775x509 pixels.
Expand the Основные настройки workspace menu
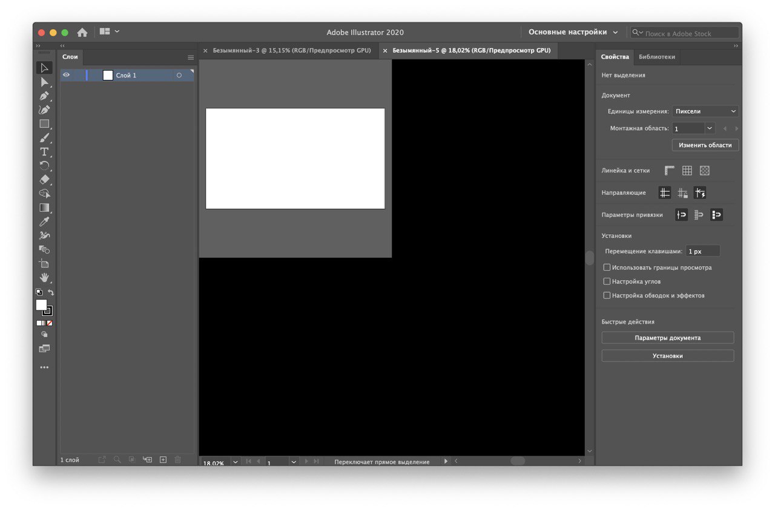[573, 33]
